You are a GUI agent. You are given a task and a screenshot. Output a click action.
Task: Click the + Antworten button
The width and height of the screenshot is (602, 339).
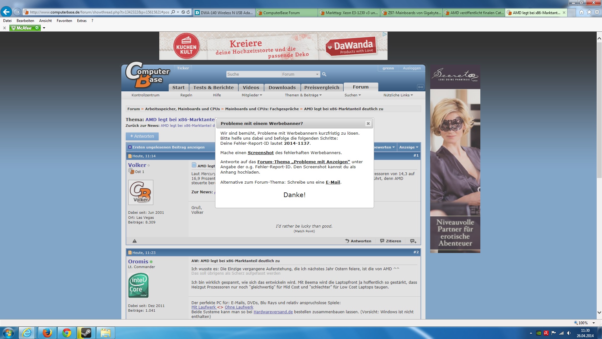point(142,136)
